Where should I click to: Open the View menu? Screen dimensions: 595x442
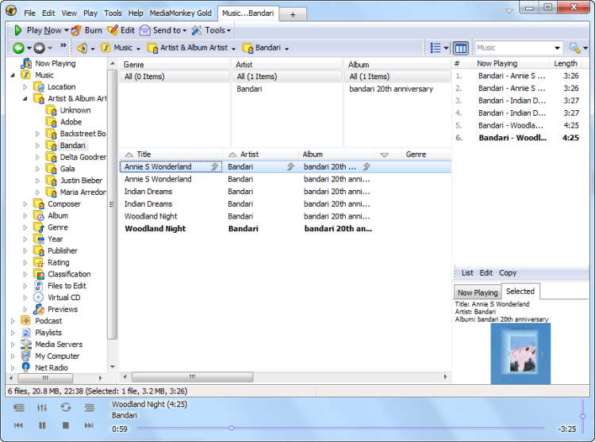[x=69, y=13]
